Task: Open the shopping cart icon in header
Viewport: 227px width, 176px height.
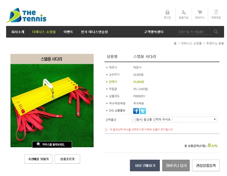Action: (200, 12)
